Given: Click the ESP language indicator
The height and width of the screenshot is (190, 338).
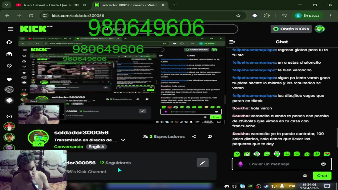Looking at the screenshot, I should point(292,186).
